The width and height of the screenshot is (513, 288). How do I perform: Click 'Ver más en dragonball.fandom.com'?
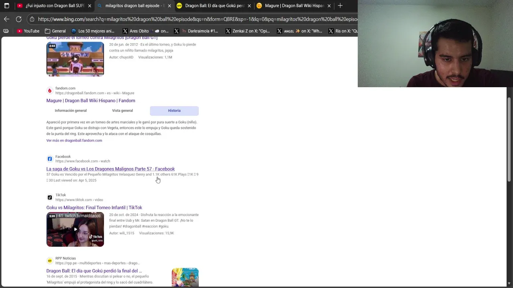[74, 140]
